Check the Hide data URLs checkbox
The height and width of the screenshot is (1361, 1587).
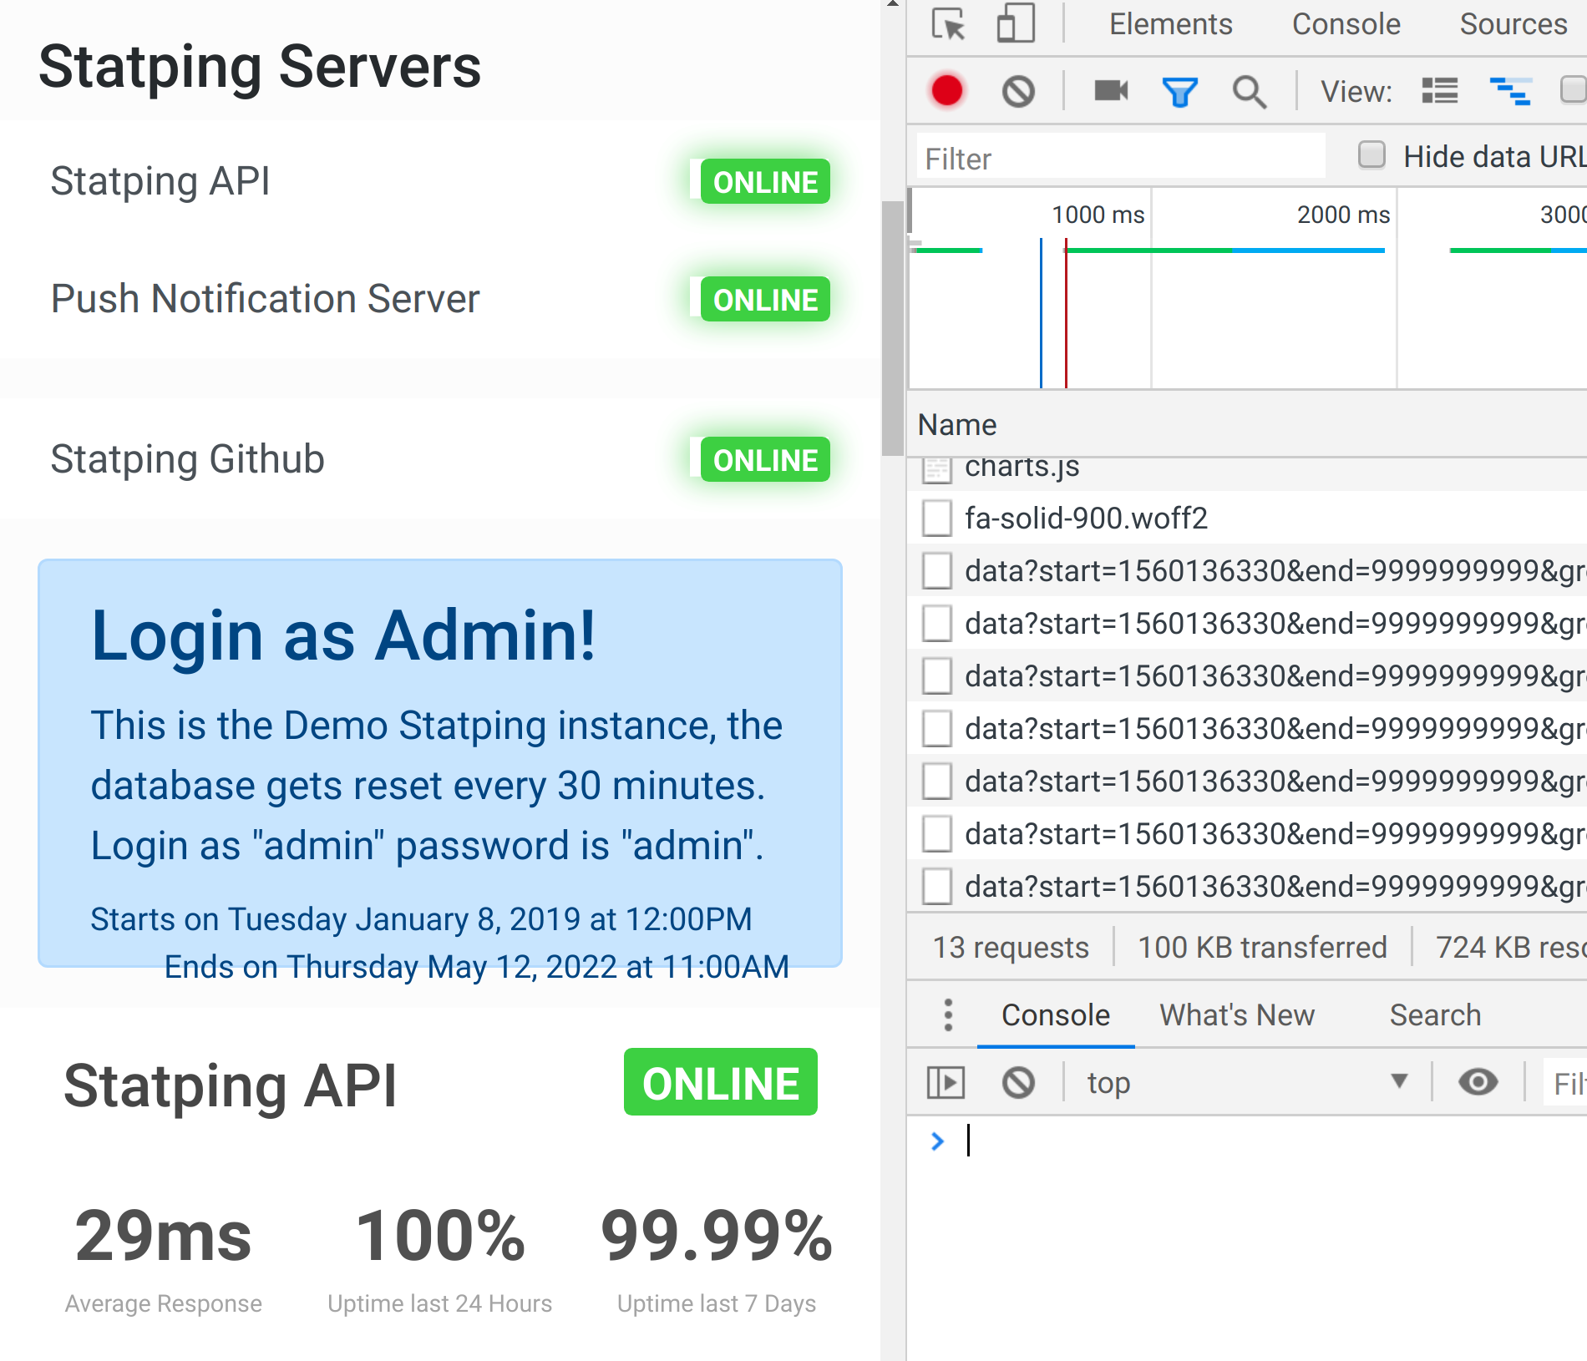(x=1371, y=155)
